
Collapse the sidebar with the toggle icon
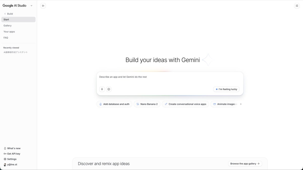(43, 6)
